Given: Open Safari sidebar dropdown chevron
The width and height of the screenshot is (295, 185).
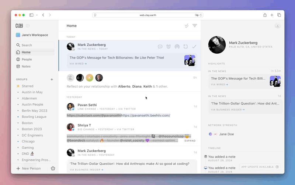Looking at the screenshot, I should coord(37,15).
